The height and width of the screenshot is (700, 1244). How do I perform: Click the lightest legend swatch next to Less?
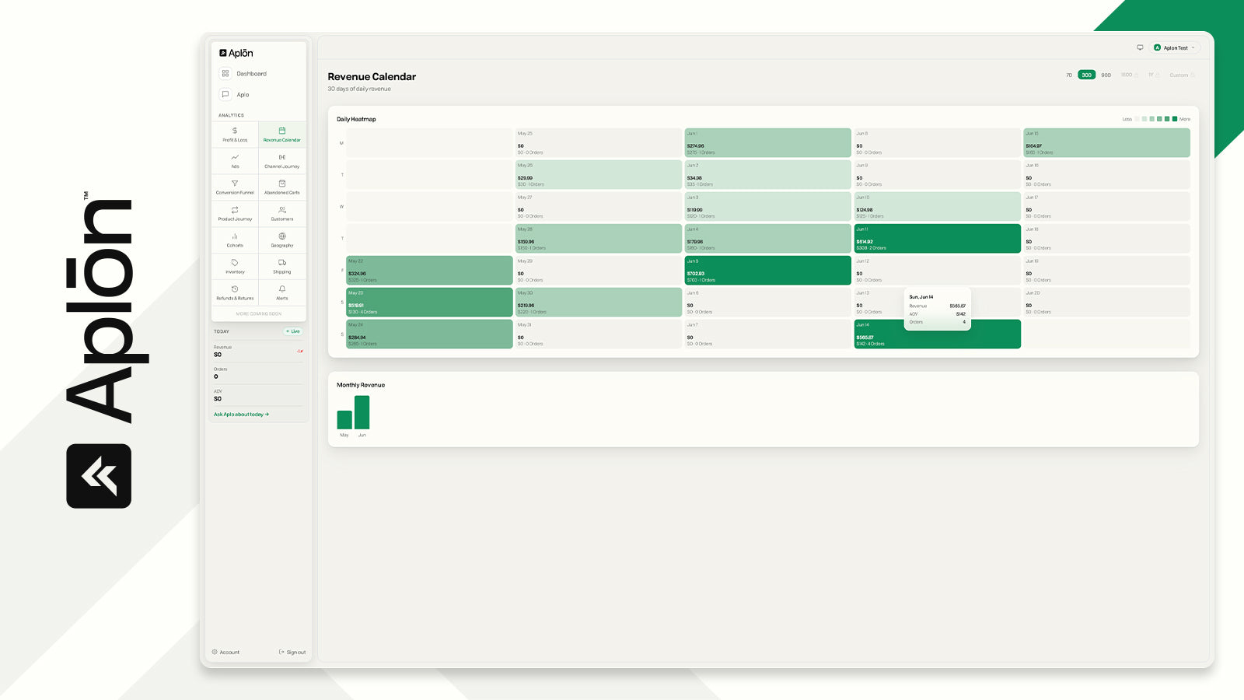click(x=1137, y=119)
